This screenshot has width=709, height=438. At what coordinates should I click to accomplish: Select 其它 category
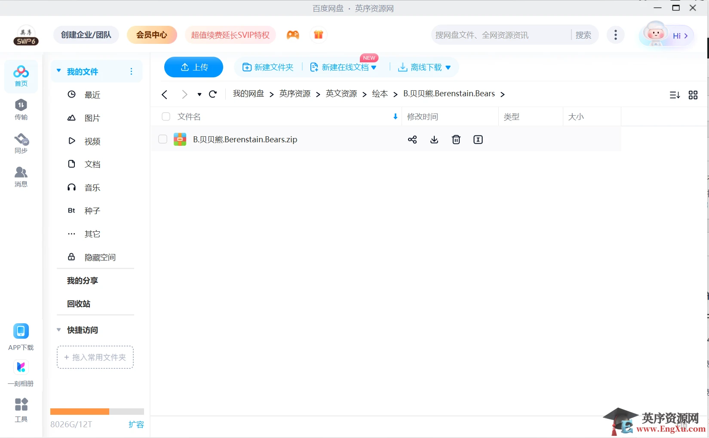92,234
